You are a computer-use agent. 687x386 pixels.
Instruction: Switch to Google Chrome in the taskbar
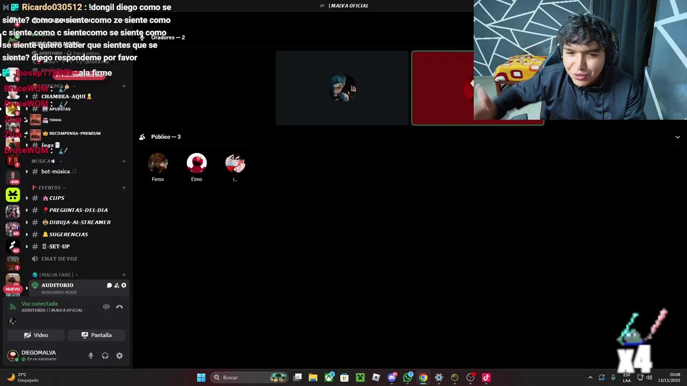pyautogui.click(x=423, y=377)
